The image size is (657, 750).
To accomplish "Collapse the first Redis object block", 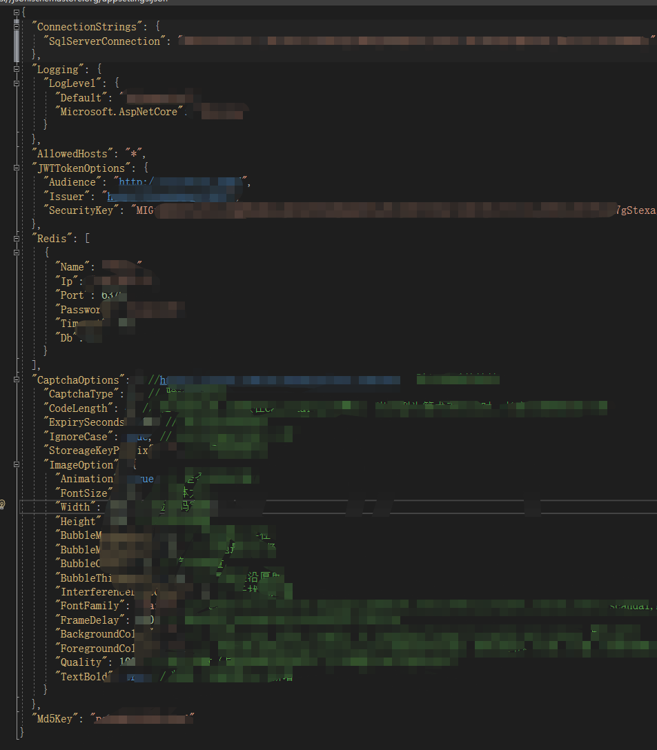I will pyautogui.click(x=17, y=253).
